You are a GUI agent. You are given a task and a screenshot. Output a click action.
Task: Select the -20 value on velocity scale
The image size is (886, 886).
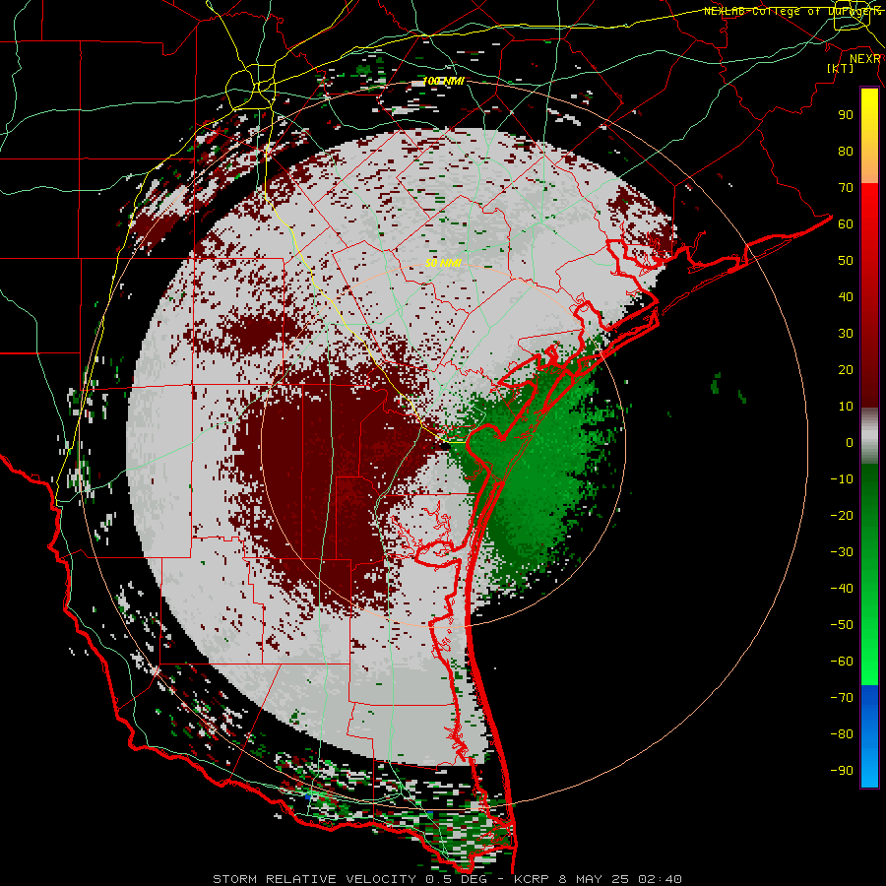(842, 515)
